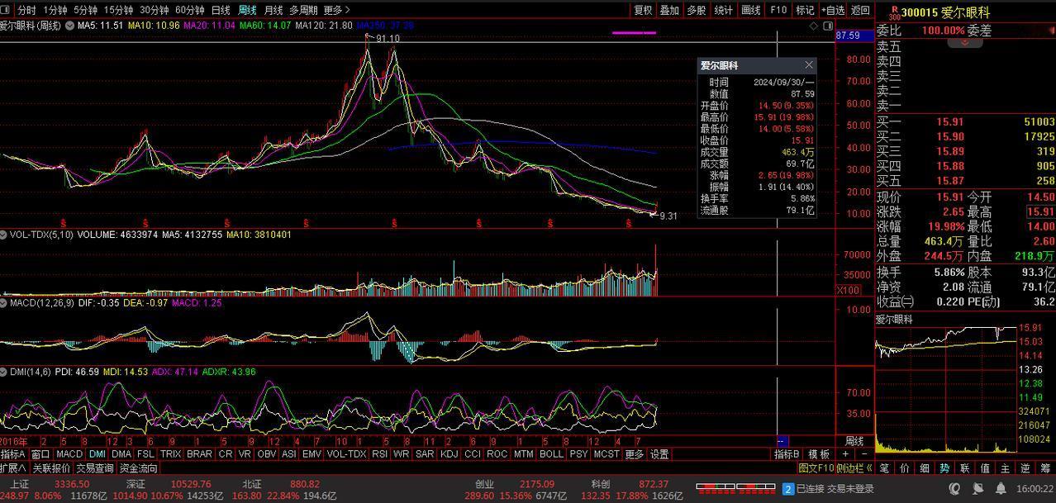Select the 势 trend tab
This screenshot has height=503, width=1056.
944,468
